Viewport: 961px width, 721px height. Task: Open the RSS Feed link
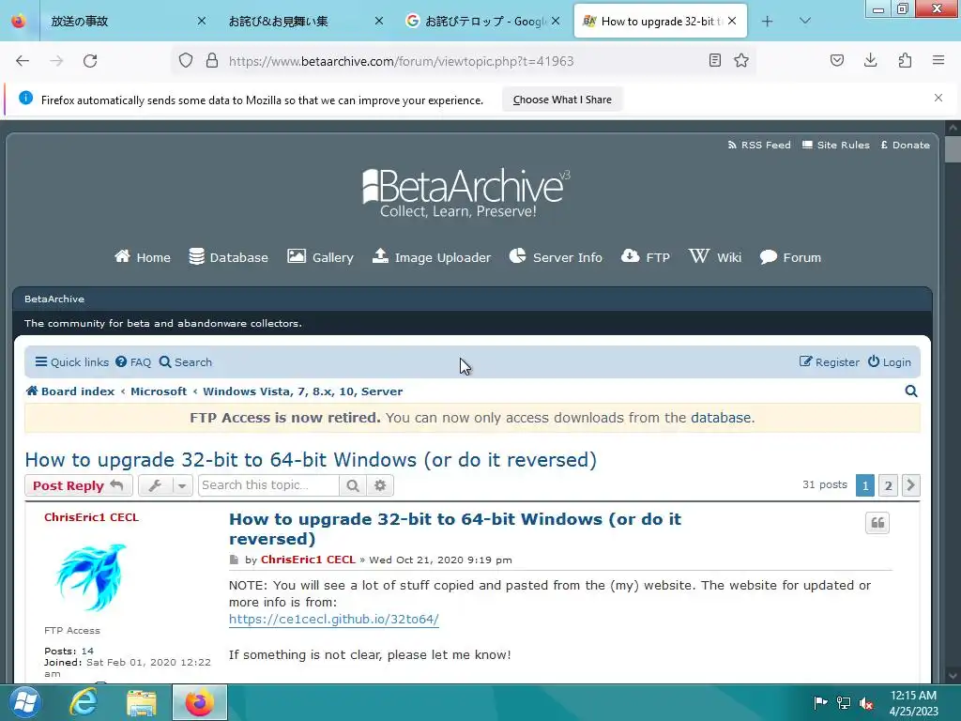coord(759,146)
